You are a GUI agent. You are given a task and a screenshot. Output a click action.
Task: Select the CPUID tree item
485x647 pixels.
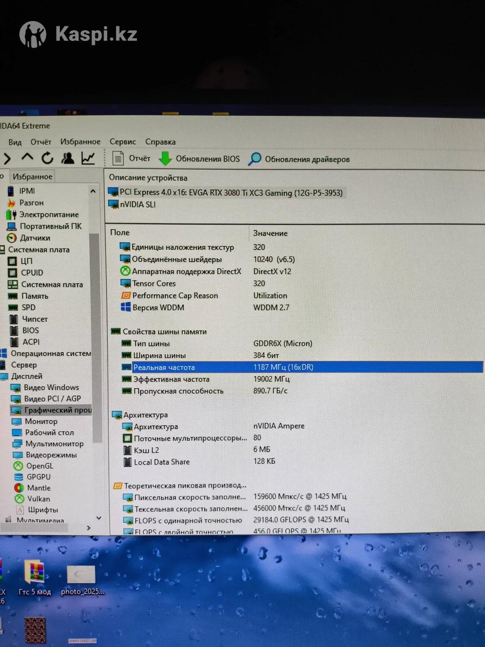point(32,273)
